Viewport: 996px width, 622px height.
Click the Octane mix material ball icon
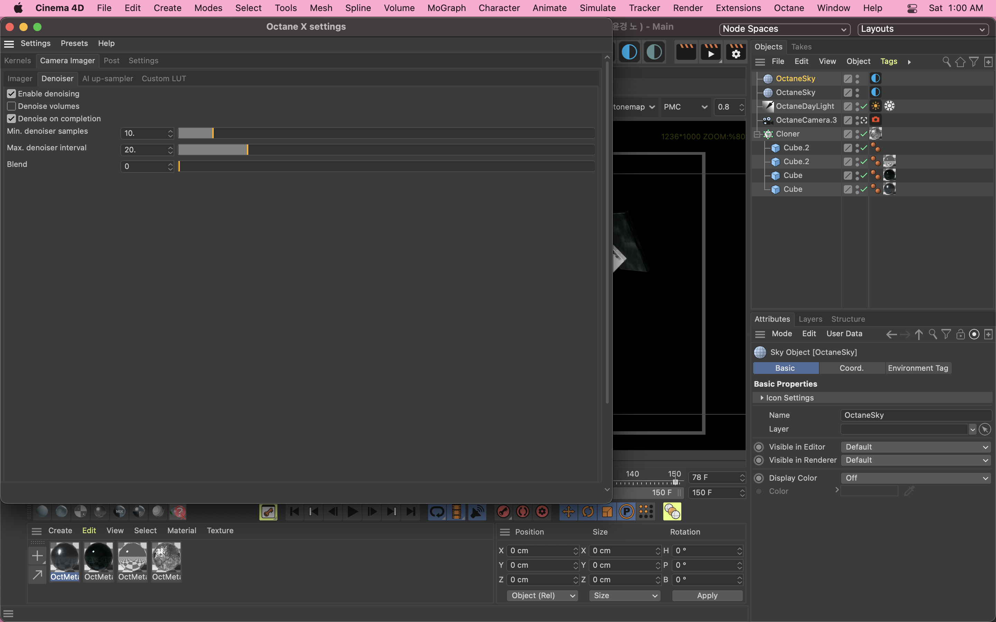pos(119,512)
